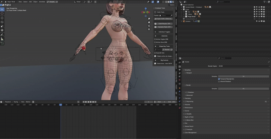
Task: Select the Scale tool
Action: coord(2,26)
